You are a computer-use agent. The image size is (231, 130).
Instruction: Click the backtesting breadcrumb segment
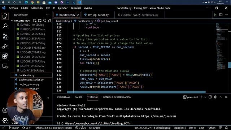[x=63, y=21]
